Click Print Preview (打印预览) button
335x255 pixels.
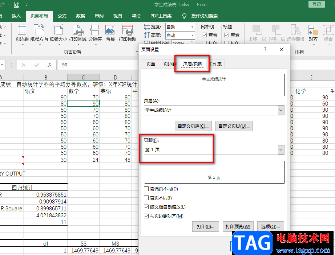[x=238, y=226]
